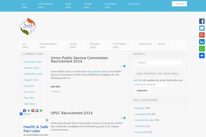Select Government Jobs tab in white navigation bar
Screen dimensions: 206x137
click(x=51, y=46)
